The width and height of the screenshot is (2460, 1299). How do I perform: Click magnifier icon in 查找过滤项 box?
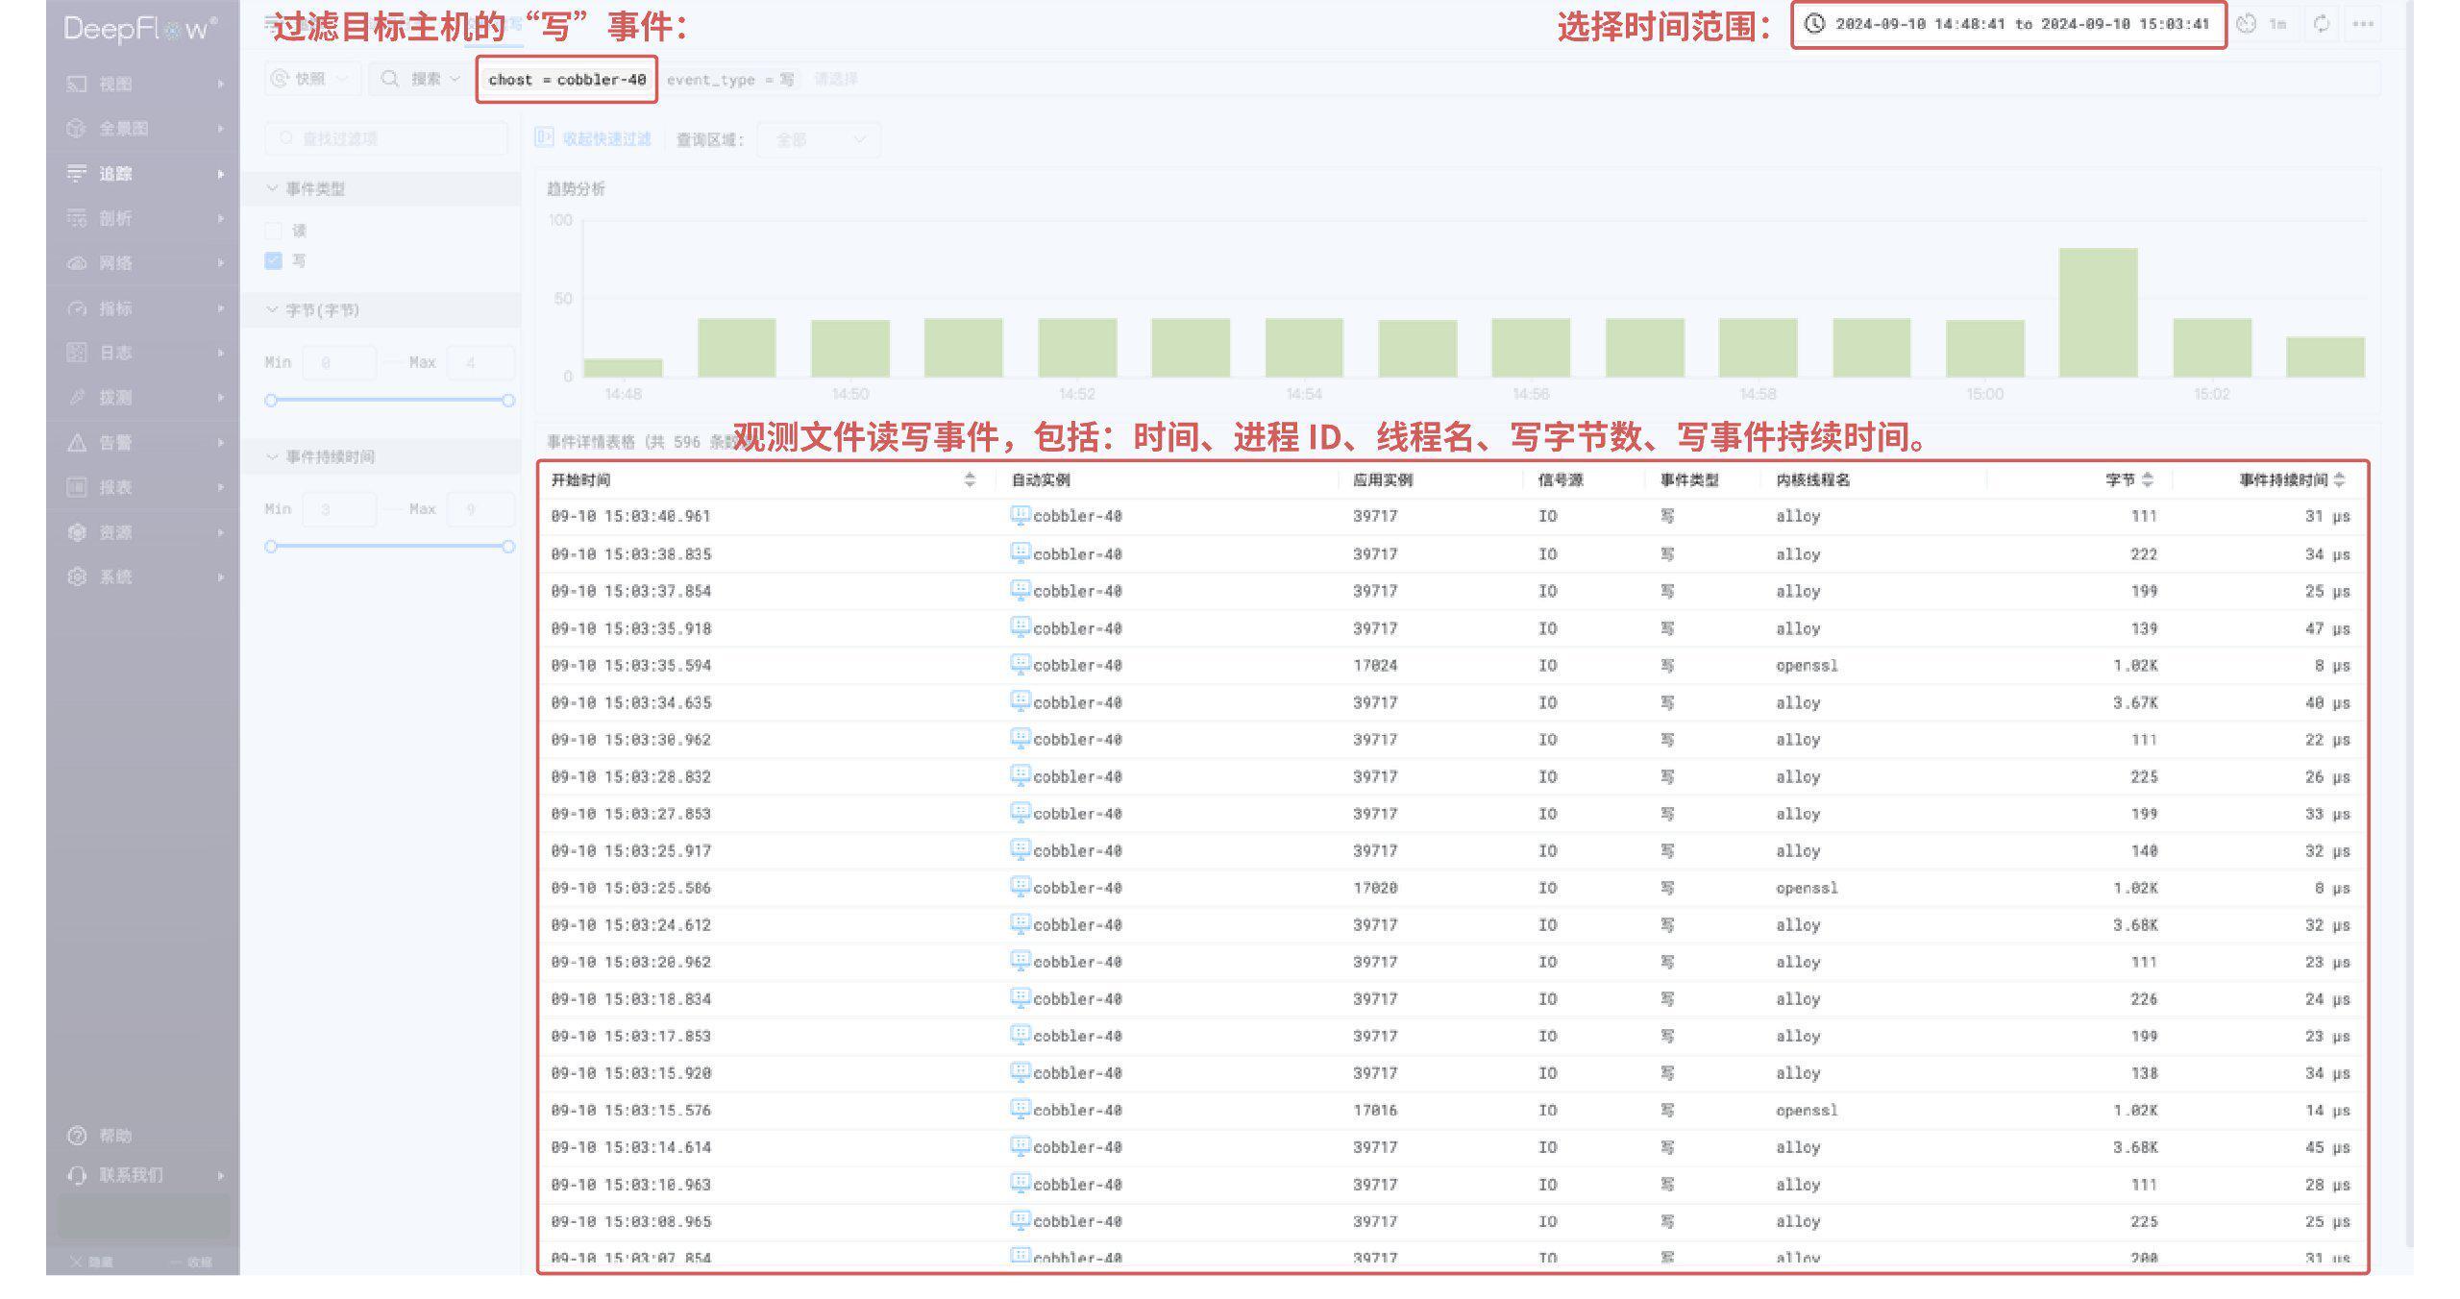286,138
